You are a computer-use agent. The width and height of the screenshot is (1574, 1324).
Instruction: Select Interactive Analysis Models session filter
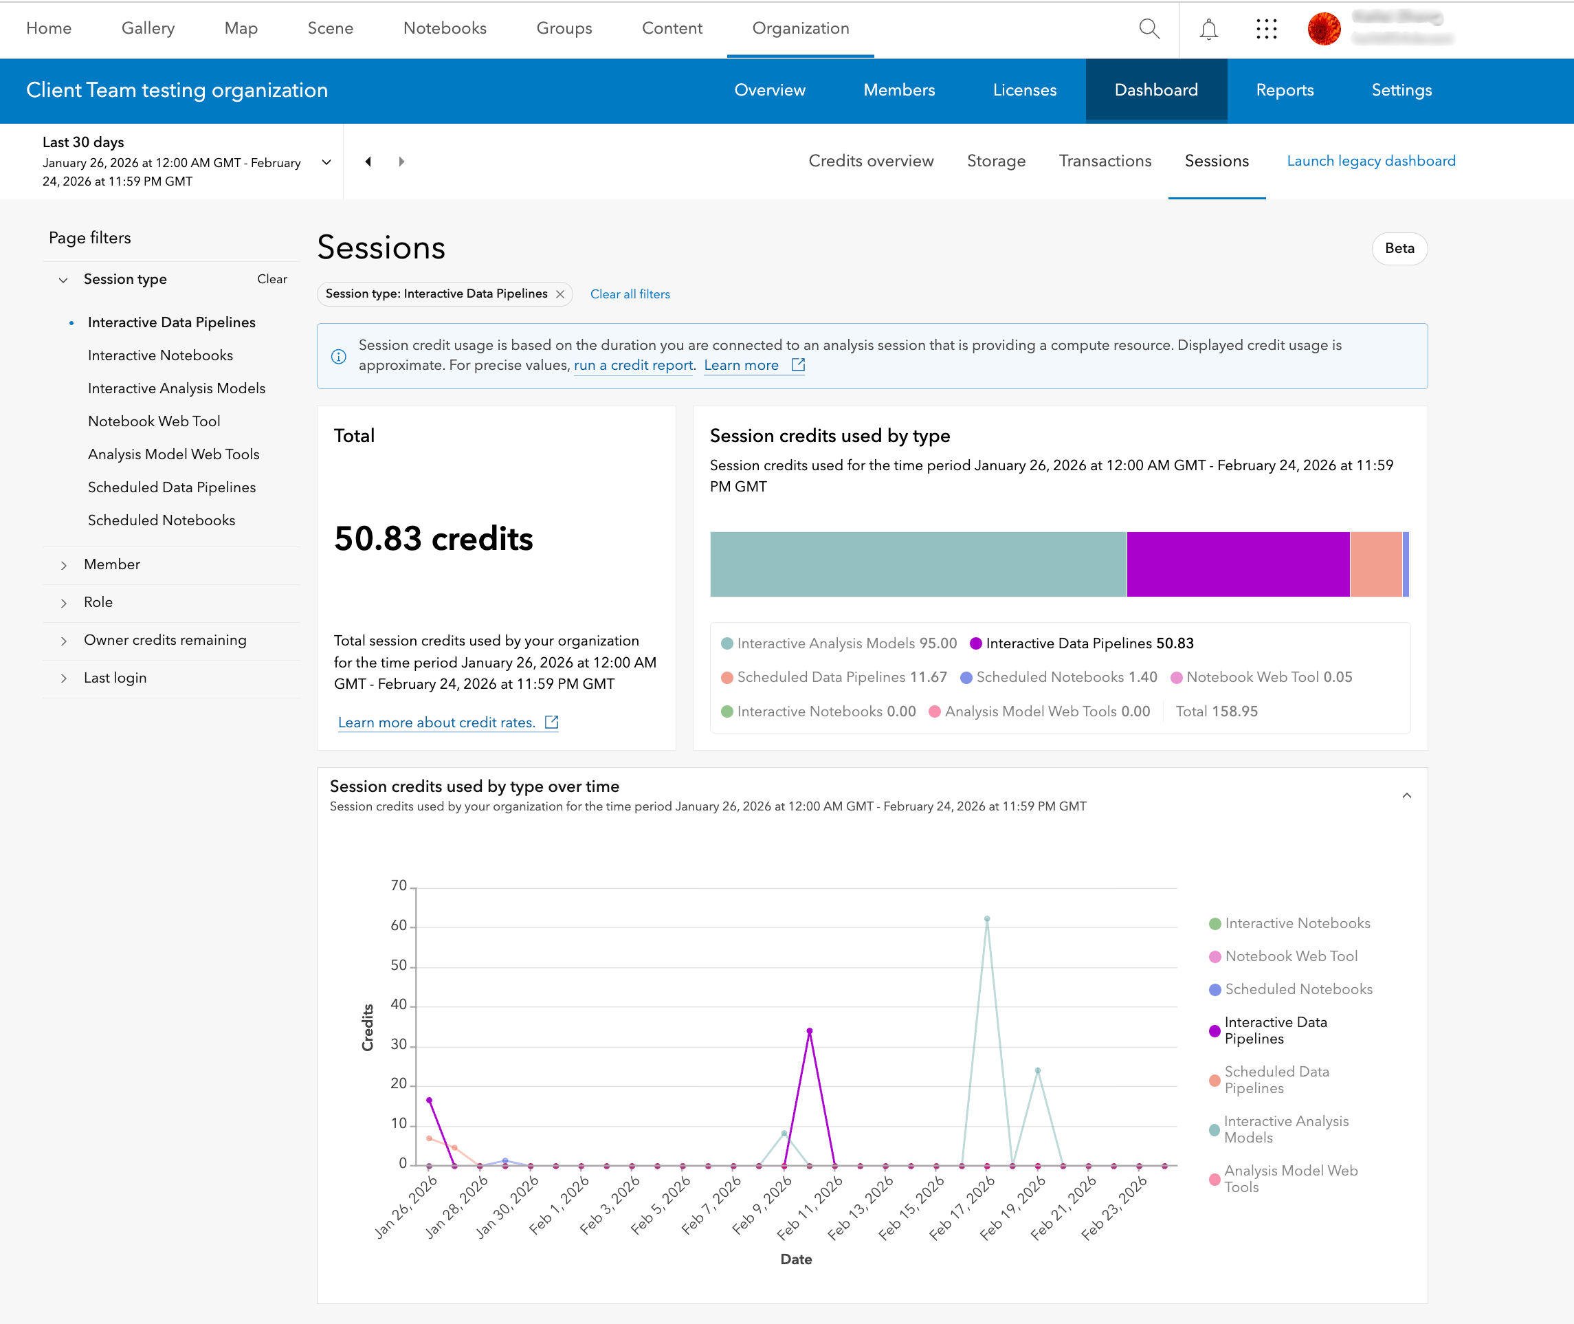[x=177, y=388]
